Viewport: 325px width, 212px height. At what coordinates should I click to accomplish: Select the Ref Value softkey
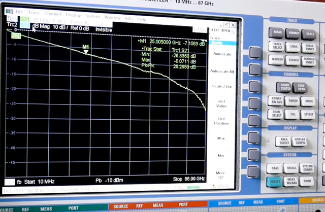[x=222, y=104]
